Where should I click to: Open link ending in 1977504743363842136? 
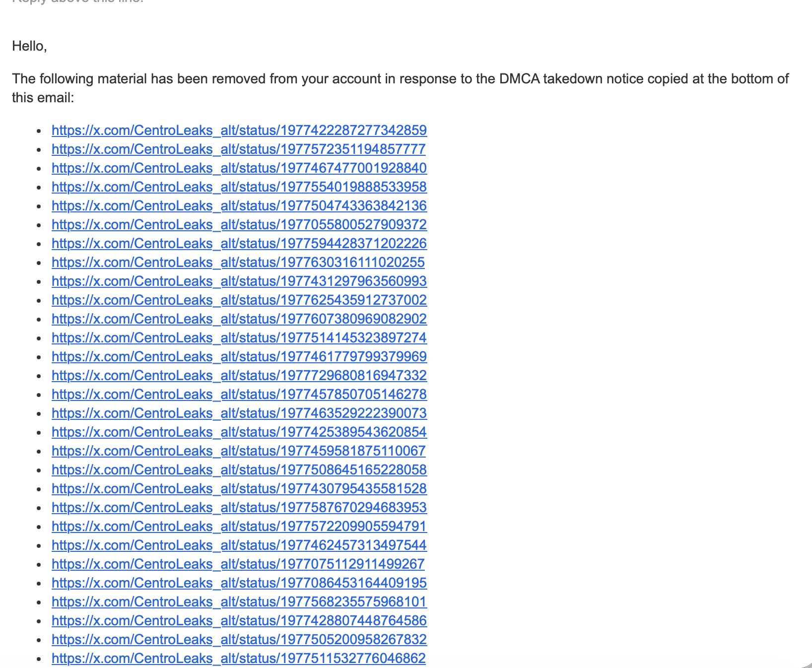pyautogui.click(x=239, y=206)
